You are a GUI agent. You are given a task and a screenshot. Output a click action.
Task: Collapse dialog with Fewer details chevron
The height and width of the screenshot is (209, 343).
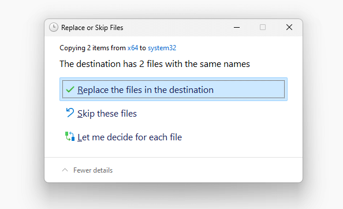pyautogui.click(x=65, y=170)
